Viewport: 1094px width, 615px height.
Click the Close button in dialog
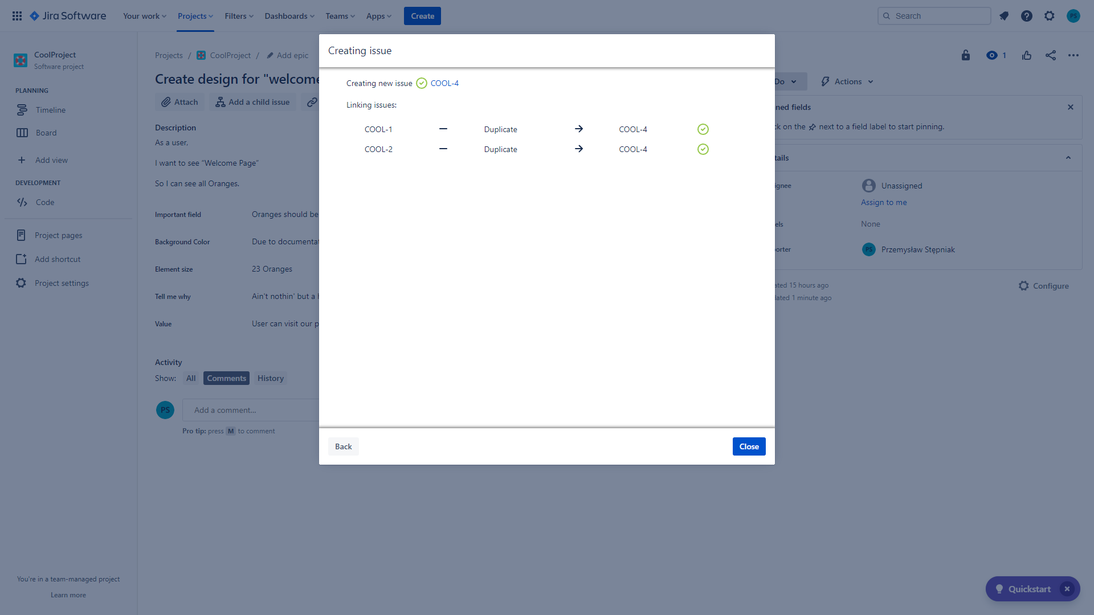[749, 446]
